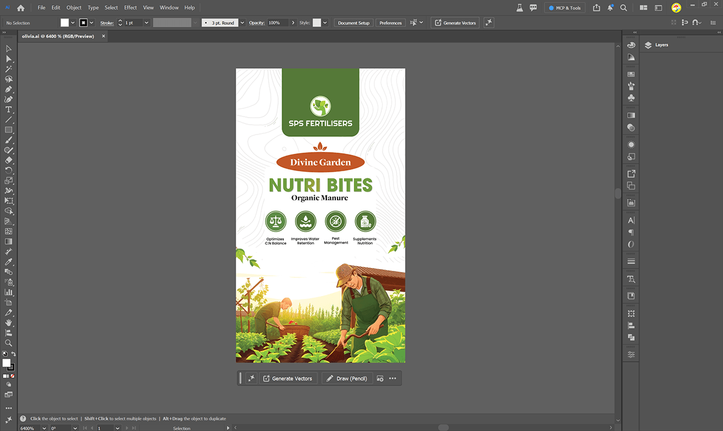Open the Arrange Documents icon
Viewport: 723px width, 431px height.
pos(644,8)
